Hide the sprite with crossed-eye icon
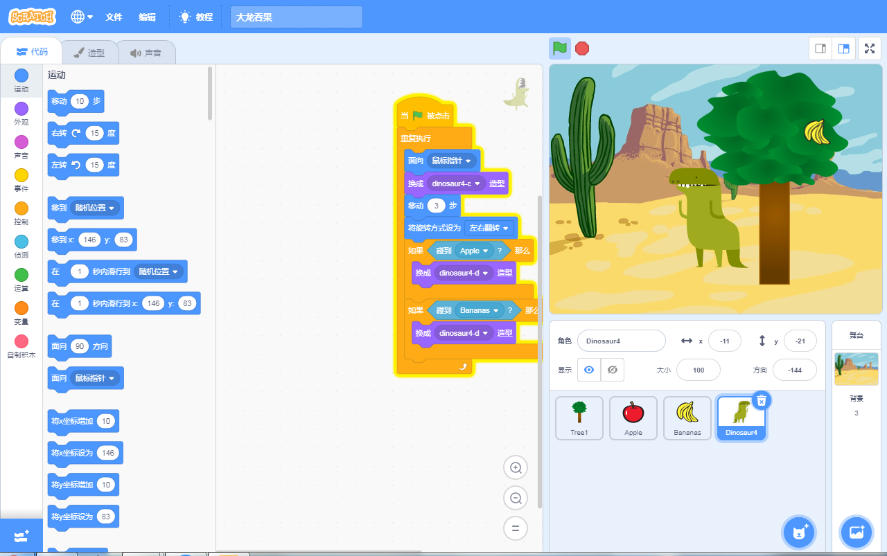This screenshot has width=887, height=556. [x=612, y=370]
